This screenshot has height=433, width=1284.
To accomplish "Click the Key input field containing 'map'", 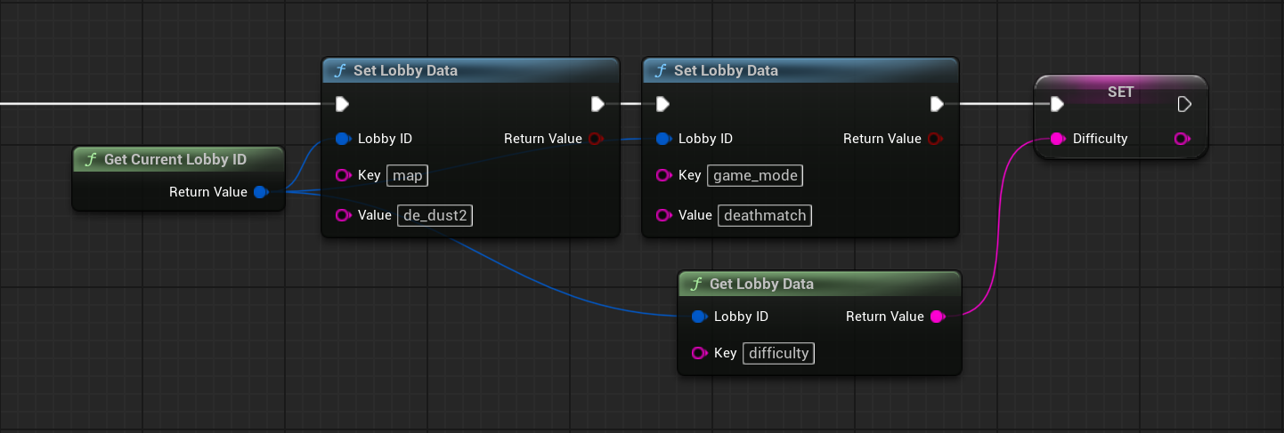I will coord(408,176).
